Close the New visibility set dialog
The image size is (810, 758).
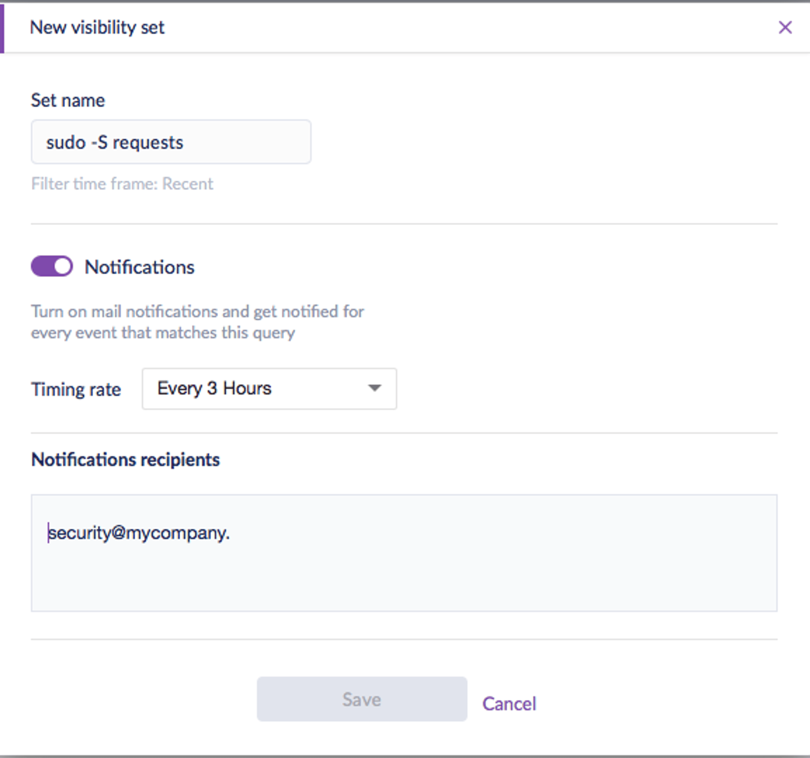[x=785, y=28]
